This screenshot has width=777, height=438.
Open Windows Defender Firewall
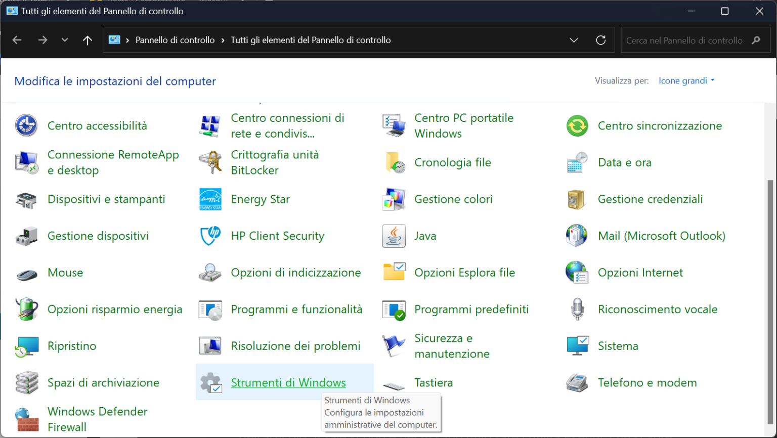click(x=97, y=419)
